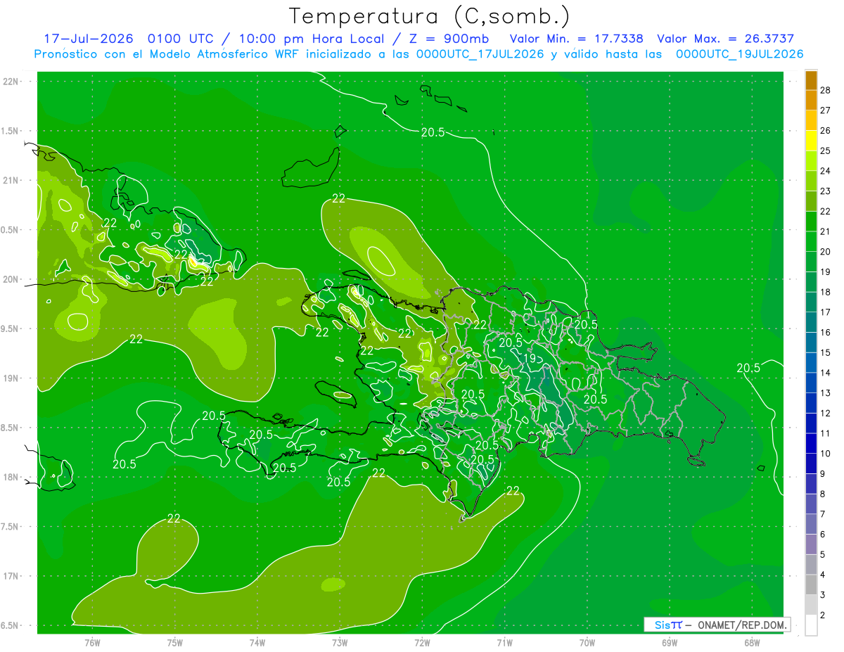Click the yellow legend swatch between 24 and 25
Image resolution: width=844 pixels, height=652 pixels.
(811, 161)
